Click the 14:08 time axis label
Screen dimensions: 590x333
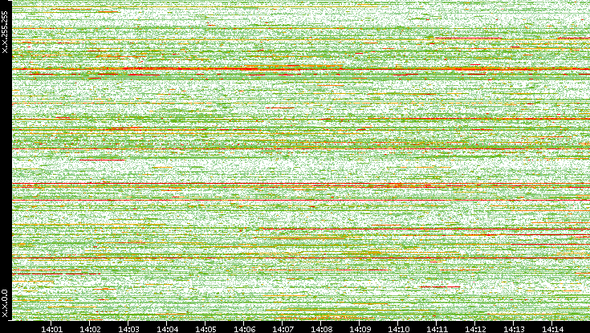coord(321,329)
